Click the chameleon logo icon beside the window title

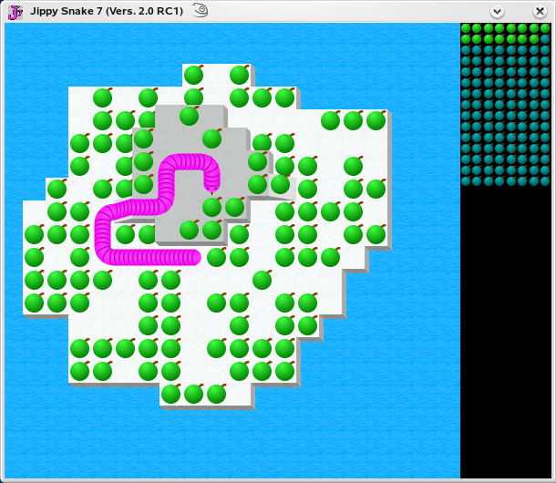(201, 10)
